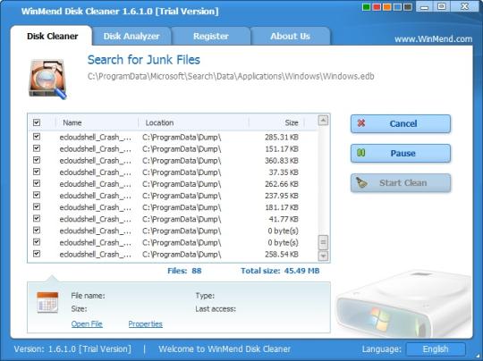Select the red color theme swatch
This screenshot has width=483, height=361.
pos(377,7)
